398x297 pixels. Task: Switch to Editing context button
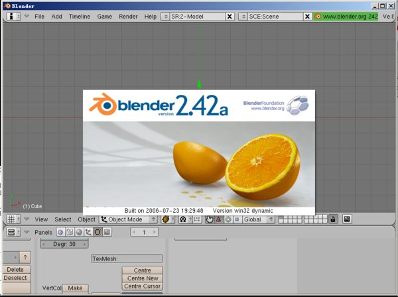98,232
